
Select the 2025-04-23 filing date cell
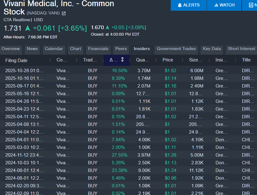click(x=24, y=109)
